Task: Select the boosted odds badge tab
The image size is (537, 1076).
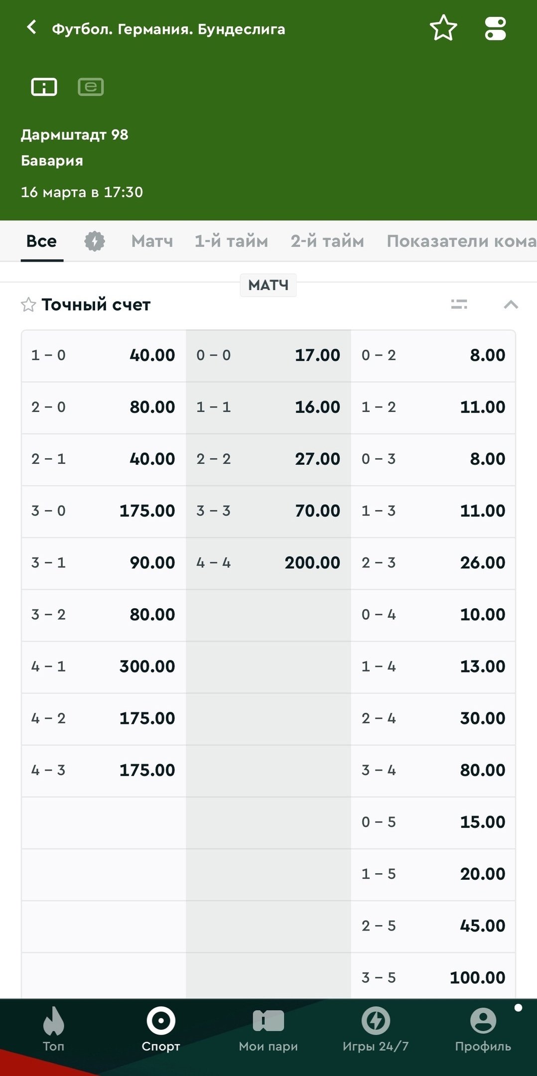Action: (95, 242)
